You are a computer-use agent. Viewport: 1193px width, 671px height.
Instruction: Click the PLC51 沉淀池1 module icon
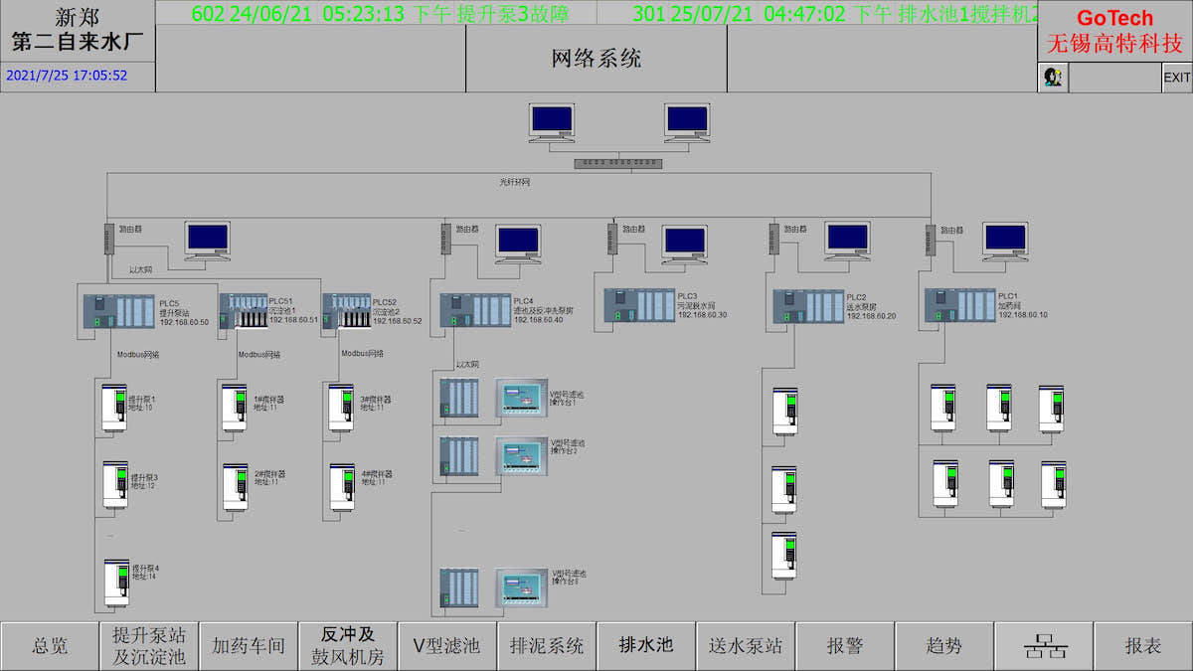click(242, 310)
